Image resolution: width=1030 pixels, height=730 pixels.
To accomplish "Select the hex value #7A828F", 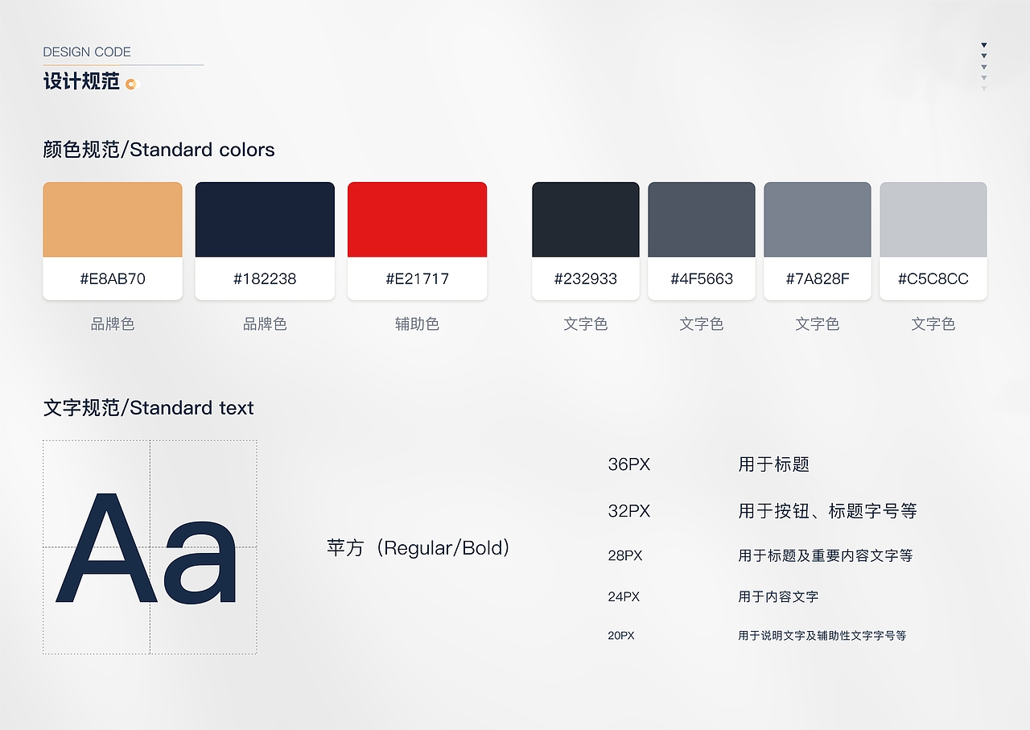I will (x=818, y=279).
